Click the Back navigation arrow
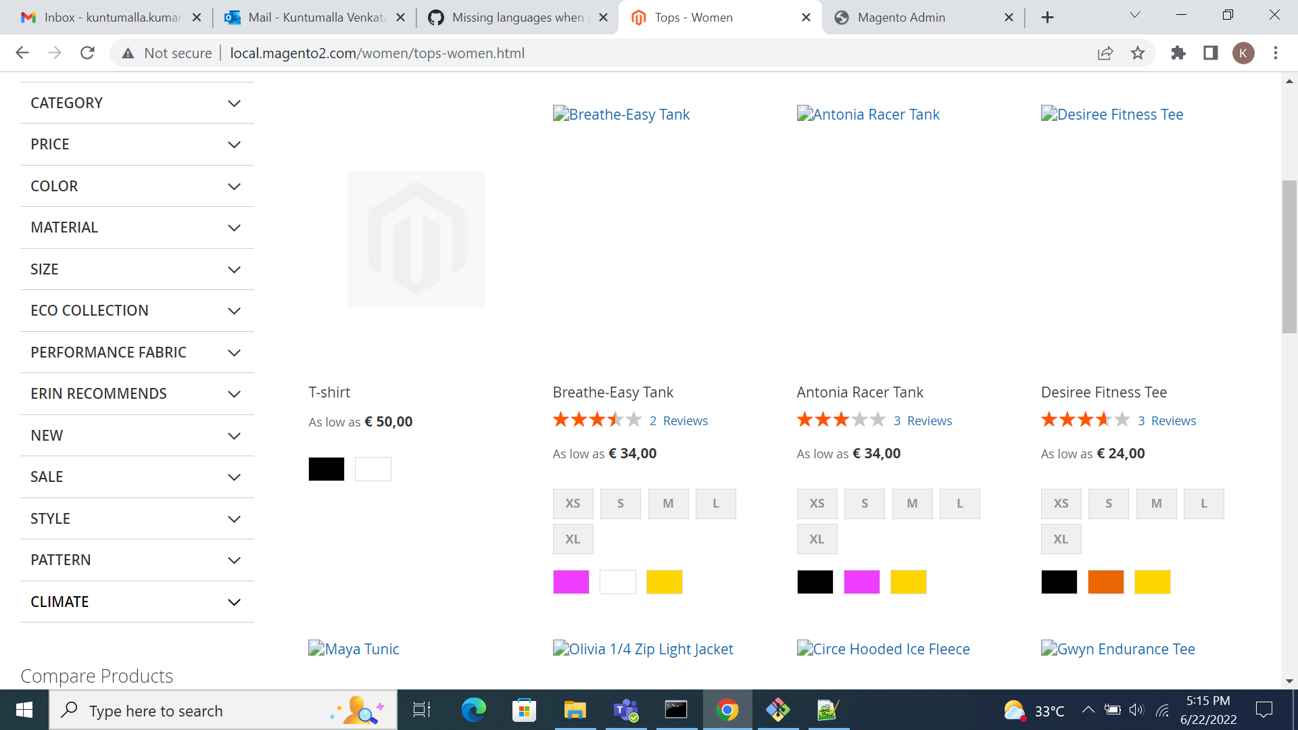 22,53
